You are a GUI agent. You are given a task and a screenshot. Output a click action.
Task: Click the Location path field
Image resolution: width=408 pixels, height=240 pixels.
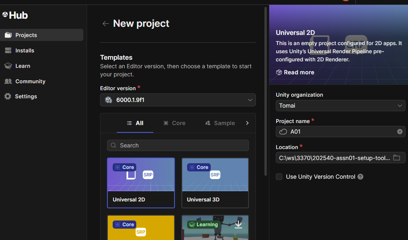340,158
